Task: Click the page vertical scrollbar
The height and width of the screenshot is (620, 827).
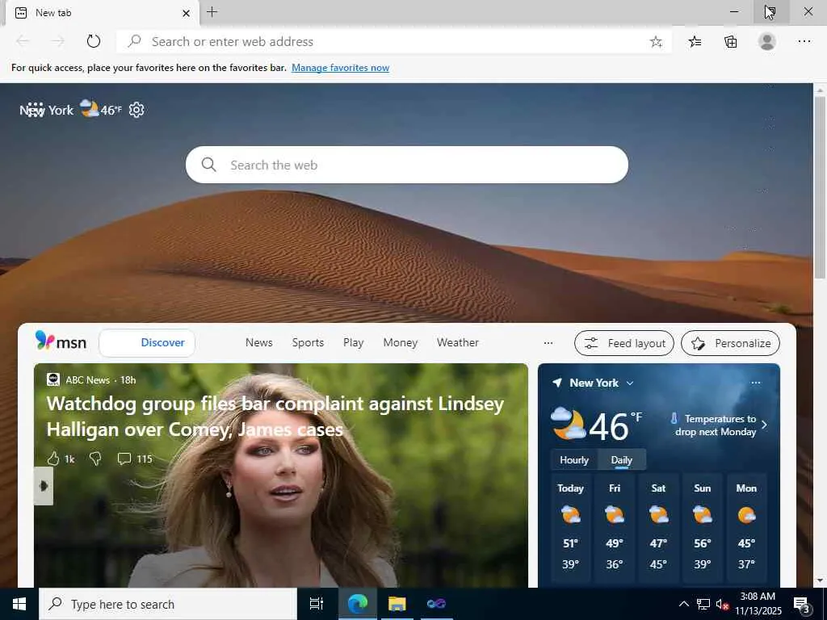Action: click(x=821, y=187)
